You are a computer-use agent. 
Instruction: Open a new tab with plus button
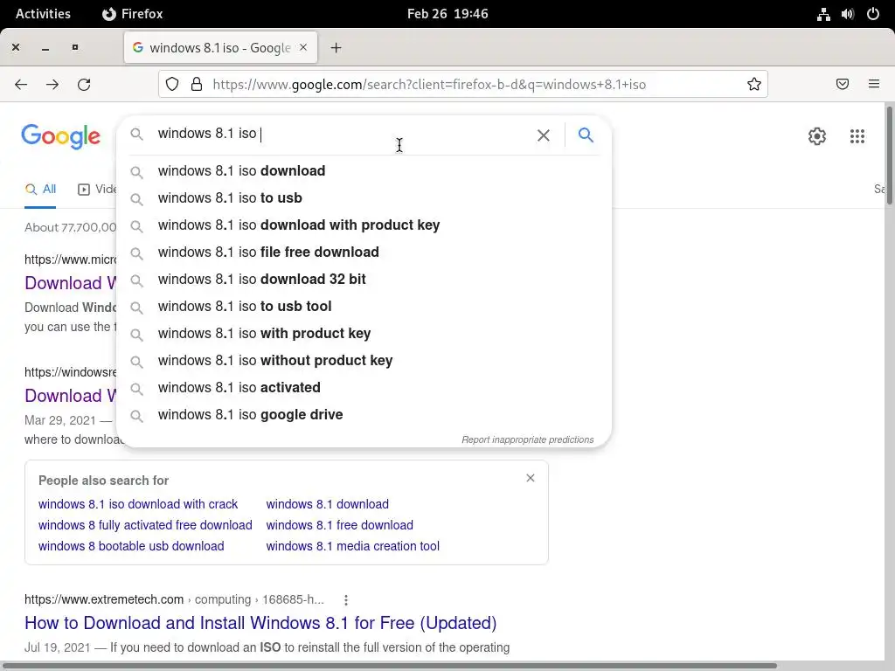point(336,48)
